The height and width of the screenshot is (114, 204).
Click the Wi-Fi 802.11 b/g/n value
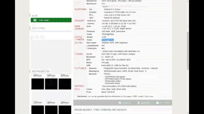coord(118,54)
